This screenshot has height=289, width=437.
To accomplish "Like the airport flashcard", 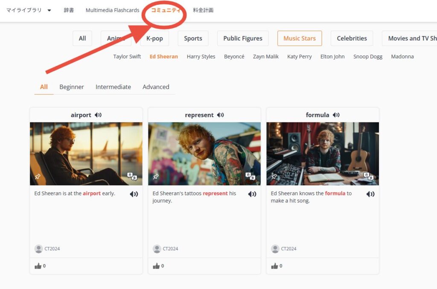I will [38, 266].
